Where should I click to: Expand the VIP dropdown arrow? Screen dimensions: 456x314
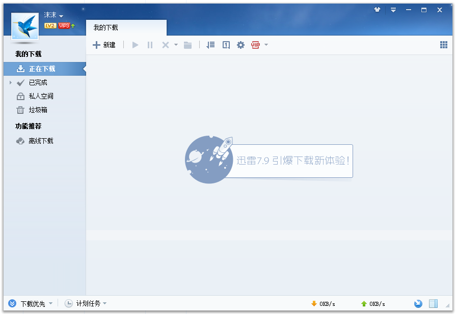266,45
